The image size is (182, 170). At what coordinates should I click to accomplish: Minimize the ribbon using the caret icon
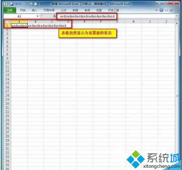click(x=156, y=10)
